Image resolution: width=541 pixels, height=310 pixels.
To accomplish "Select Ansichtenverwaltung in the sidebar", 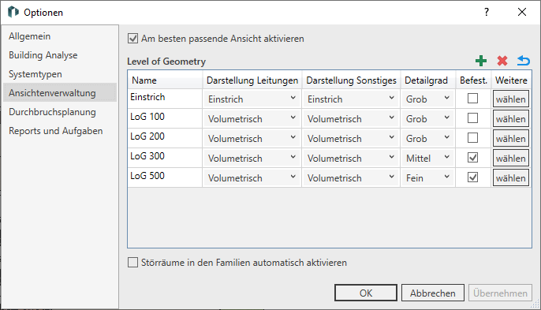I will [x=60, y=93].
